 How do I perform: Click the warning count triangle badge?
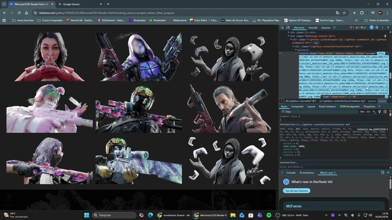tap(357, 28)
